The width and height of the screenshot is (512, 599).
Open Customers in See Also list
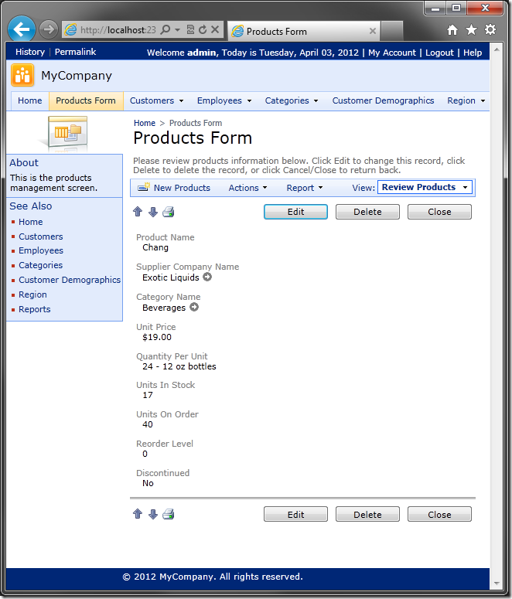point(40,237)
